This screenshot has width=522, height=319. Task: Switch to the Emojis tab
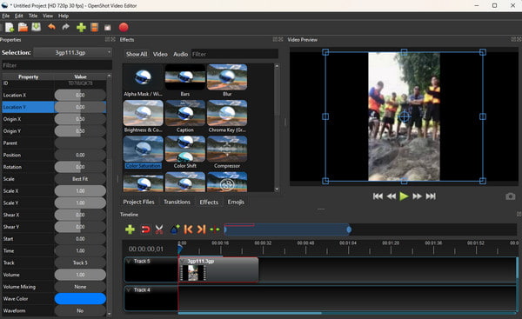pyautogui.click(x=236, y=202)
